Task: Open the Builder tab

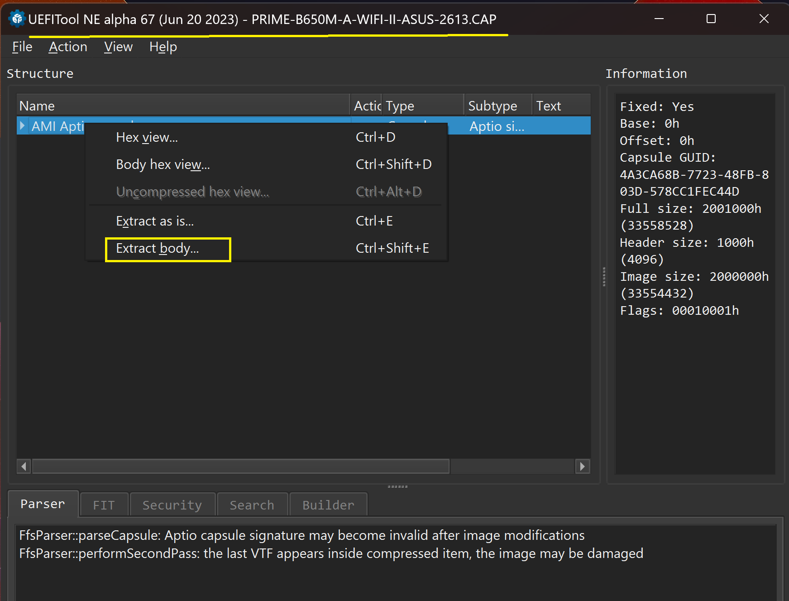Action: point(328,505)
